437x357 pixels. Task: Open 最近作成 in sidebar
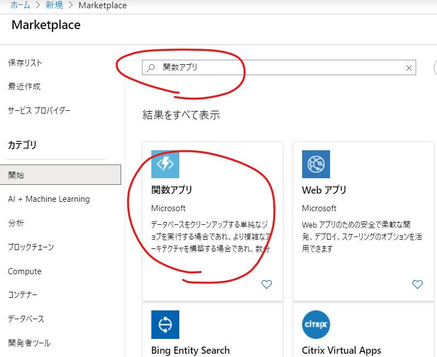24,87
